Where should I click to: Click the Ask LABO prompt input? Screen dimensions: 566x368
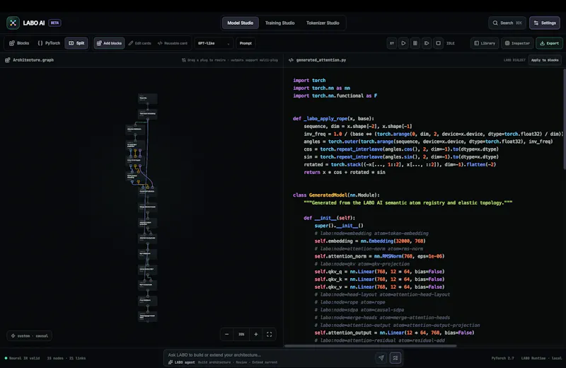tap(269, 355)
